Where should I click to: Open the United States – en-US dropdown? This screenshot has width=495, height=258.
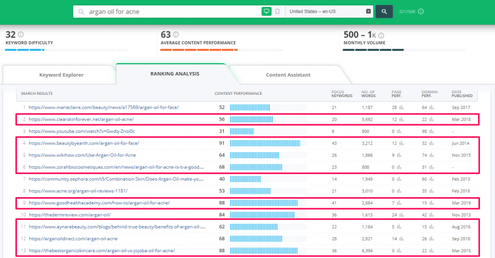(329, 12)
